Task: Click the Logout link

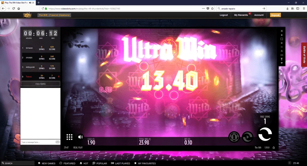Action: 223,15
